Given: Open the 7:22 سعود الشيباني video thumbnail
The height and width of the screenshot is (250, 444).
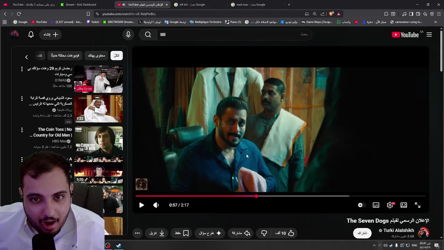Looking at the screenshot, I should (x=99, y=109).
